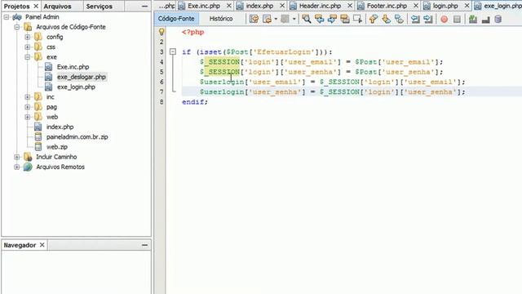Click the Stop Macro Recording icon

pyautogui.click(x=457, y=20)
